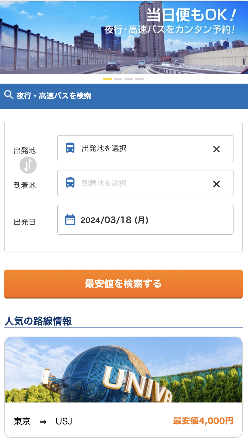This screenshot has width=248, height=440.
Task: Click the bus icon in departure field
Action: [x=70, y=148]
